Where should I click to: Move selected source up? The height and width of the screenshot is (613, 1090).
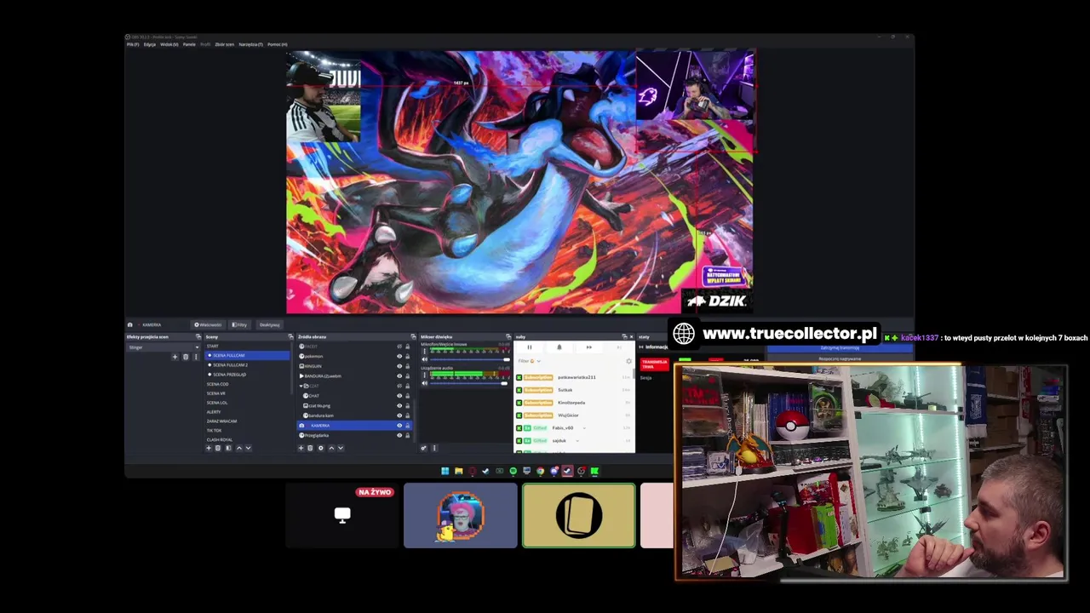coord(331,448)
